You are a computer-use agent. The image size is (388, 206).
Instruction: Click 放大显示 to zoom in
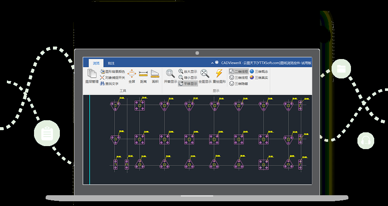pyautogui.click(x=188, y=71)
